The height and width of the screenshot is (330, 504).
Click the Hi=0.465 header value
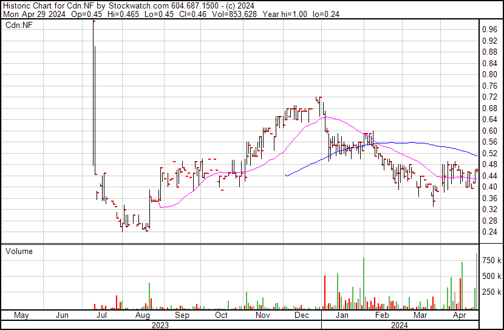pyautogui.click(x=123, y=14)
